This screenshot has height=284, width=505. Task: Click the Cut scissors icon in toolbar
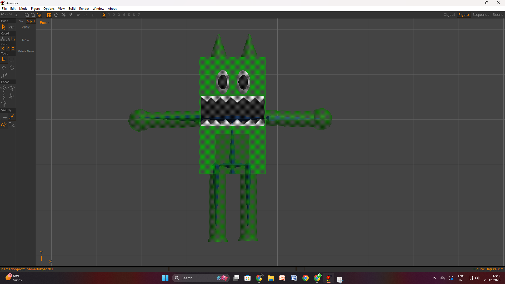pos(17,15)
